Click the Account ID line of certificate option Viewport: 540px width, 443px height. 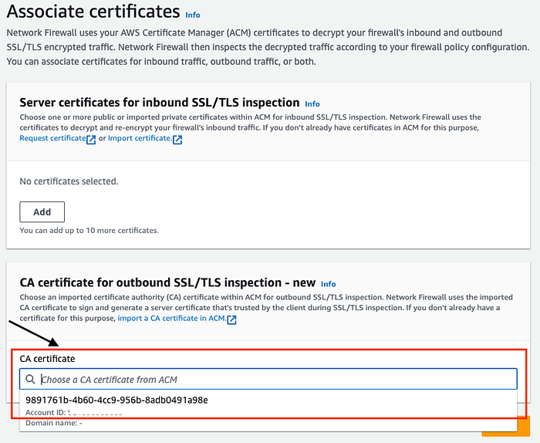pos(74,412)
